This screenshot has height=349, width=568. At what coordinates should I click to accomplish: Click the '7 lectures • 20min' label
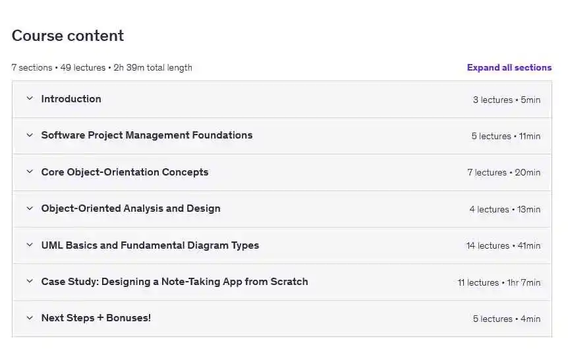[503, 172]
